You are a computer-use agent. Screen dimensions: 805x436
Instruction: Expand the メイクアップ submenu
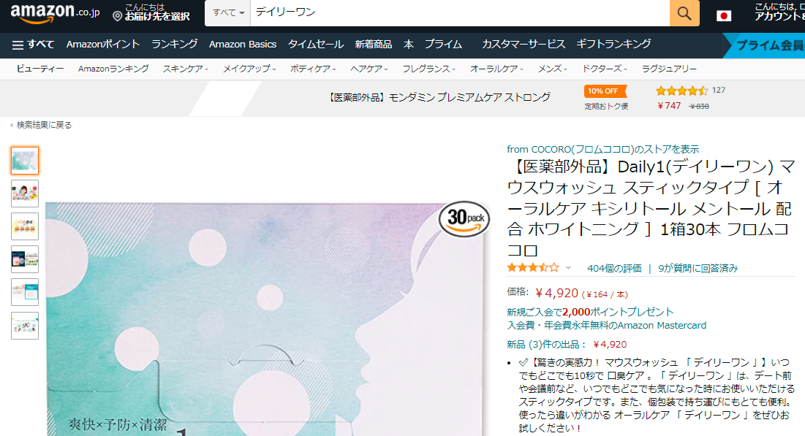click(x=249, y=69)
